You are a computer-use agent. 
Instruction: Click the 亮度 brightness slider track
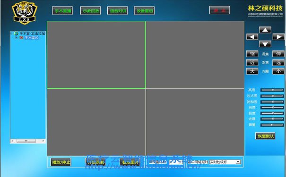click(x=272, y=90)
